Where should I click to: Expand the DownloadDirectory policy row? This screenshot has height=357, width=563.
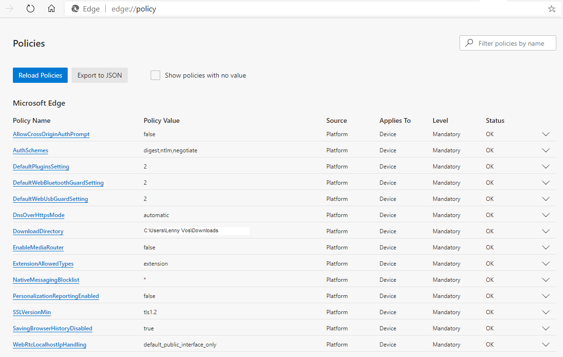546,231
